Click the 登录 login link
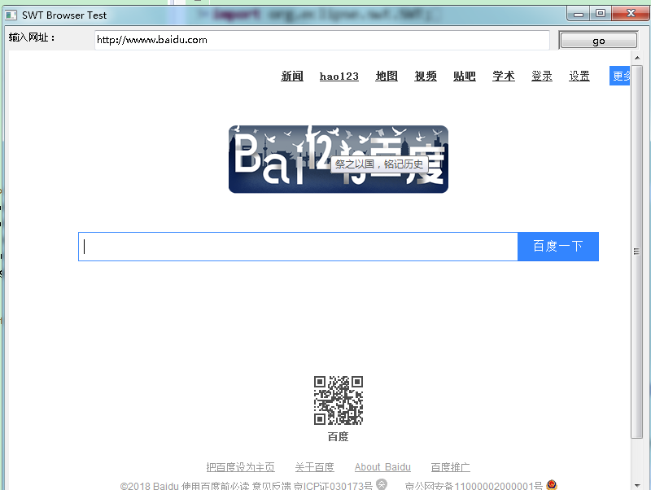This screenshot has width=651, height=490. pyautogui.click(x=542, y=76)
